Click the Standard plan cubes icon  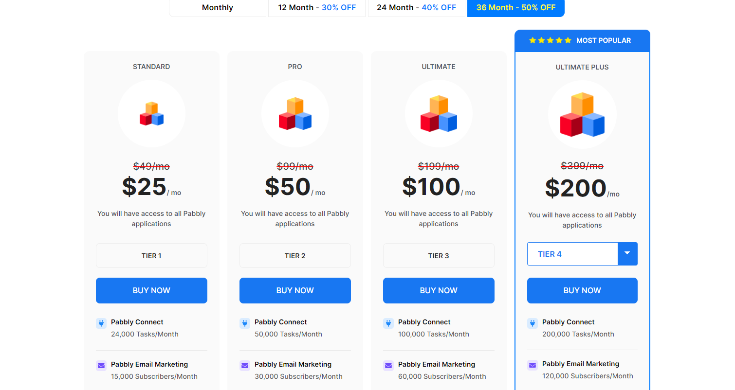(x=151, y=114)
